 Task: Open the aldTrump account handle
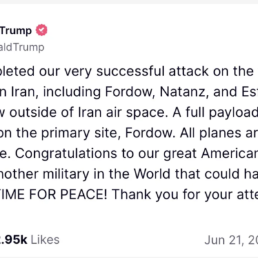[x=22, y=47]
